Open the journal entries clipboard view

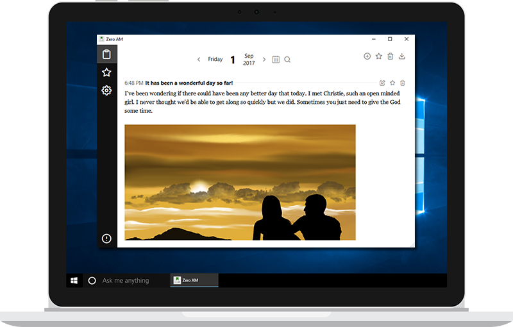(106, 54)
